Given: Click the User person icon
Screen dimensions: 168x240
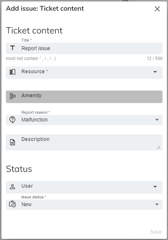Looking at the screenshot, I should pyautogui.click(x=12, y=187).
